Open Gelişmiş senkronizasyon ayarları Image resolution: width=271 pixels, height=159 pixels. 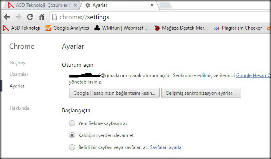(201, 93)
